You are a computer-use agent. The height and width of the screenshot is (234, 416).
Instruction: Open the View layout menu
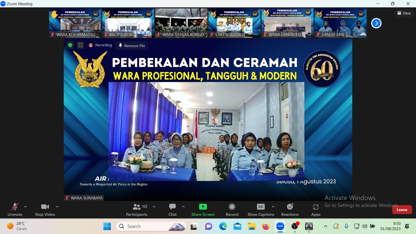pyautogui.click(x=404, y=13)
